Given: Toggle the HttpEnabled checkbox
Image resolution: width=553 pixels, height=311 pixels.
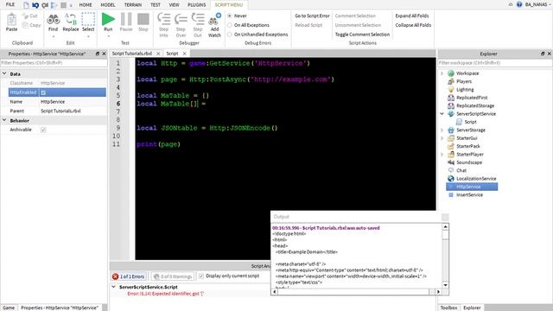Looking at the screenshot, I should pyautogui.click(x=43, y=92).
